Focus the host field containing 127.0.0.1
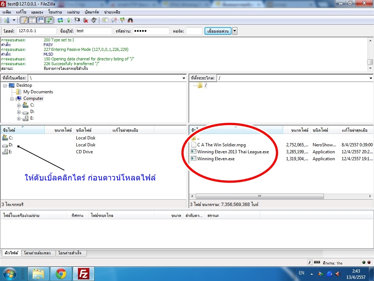This screenshot has width=374, height=281. click(36, 31)
